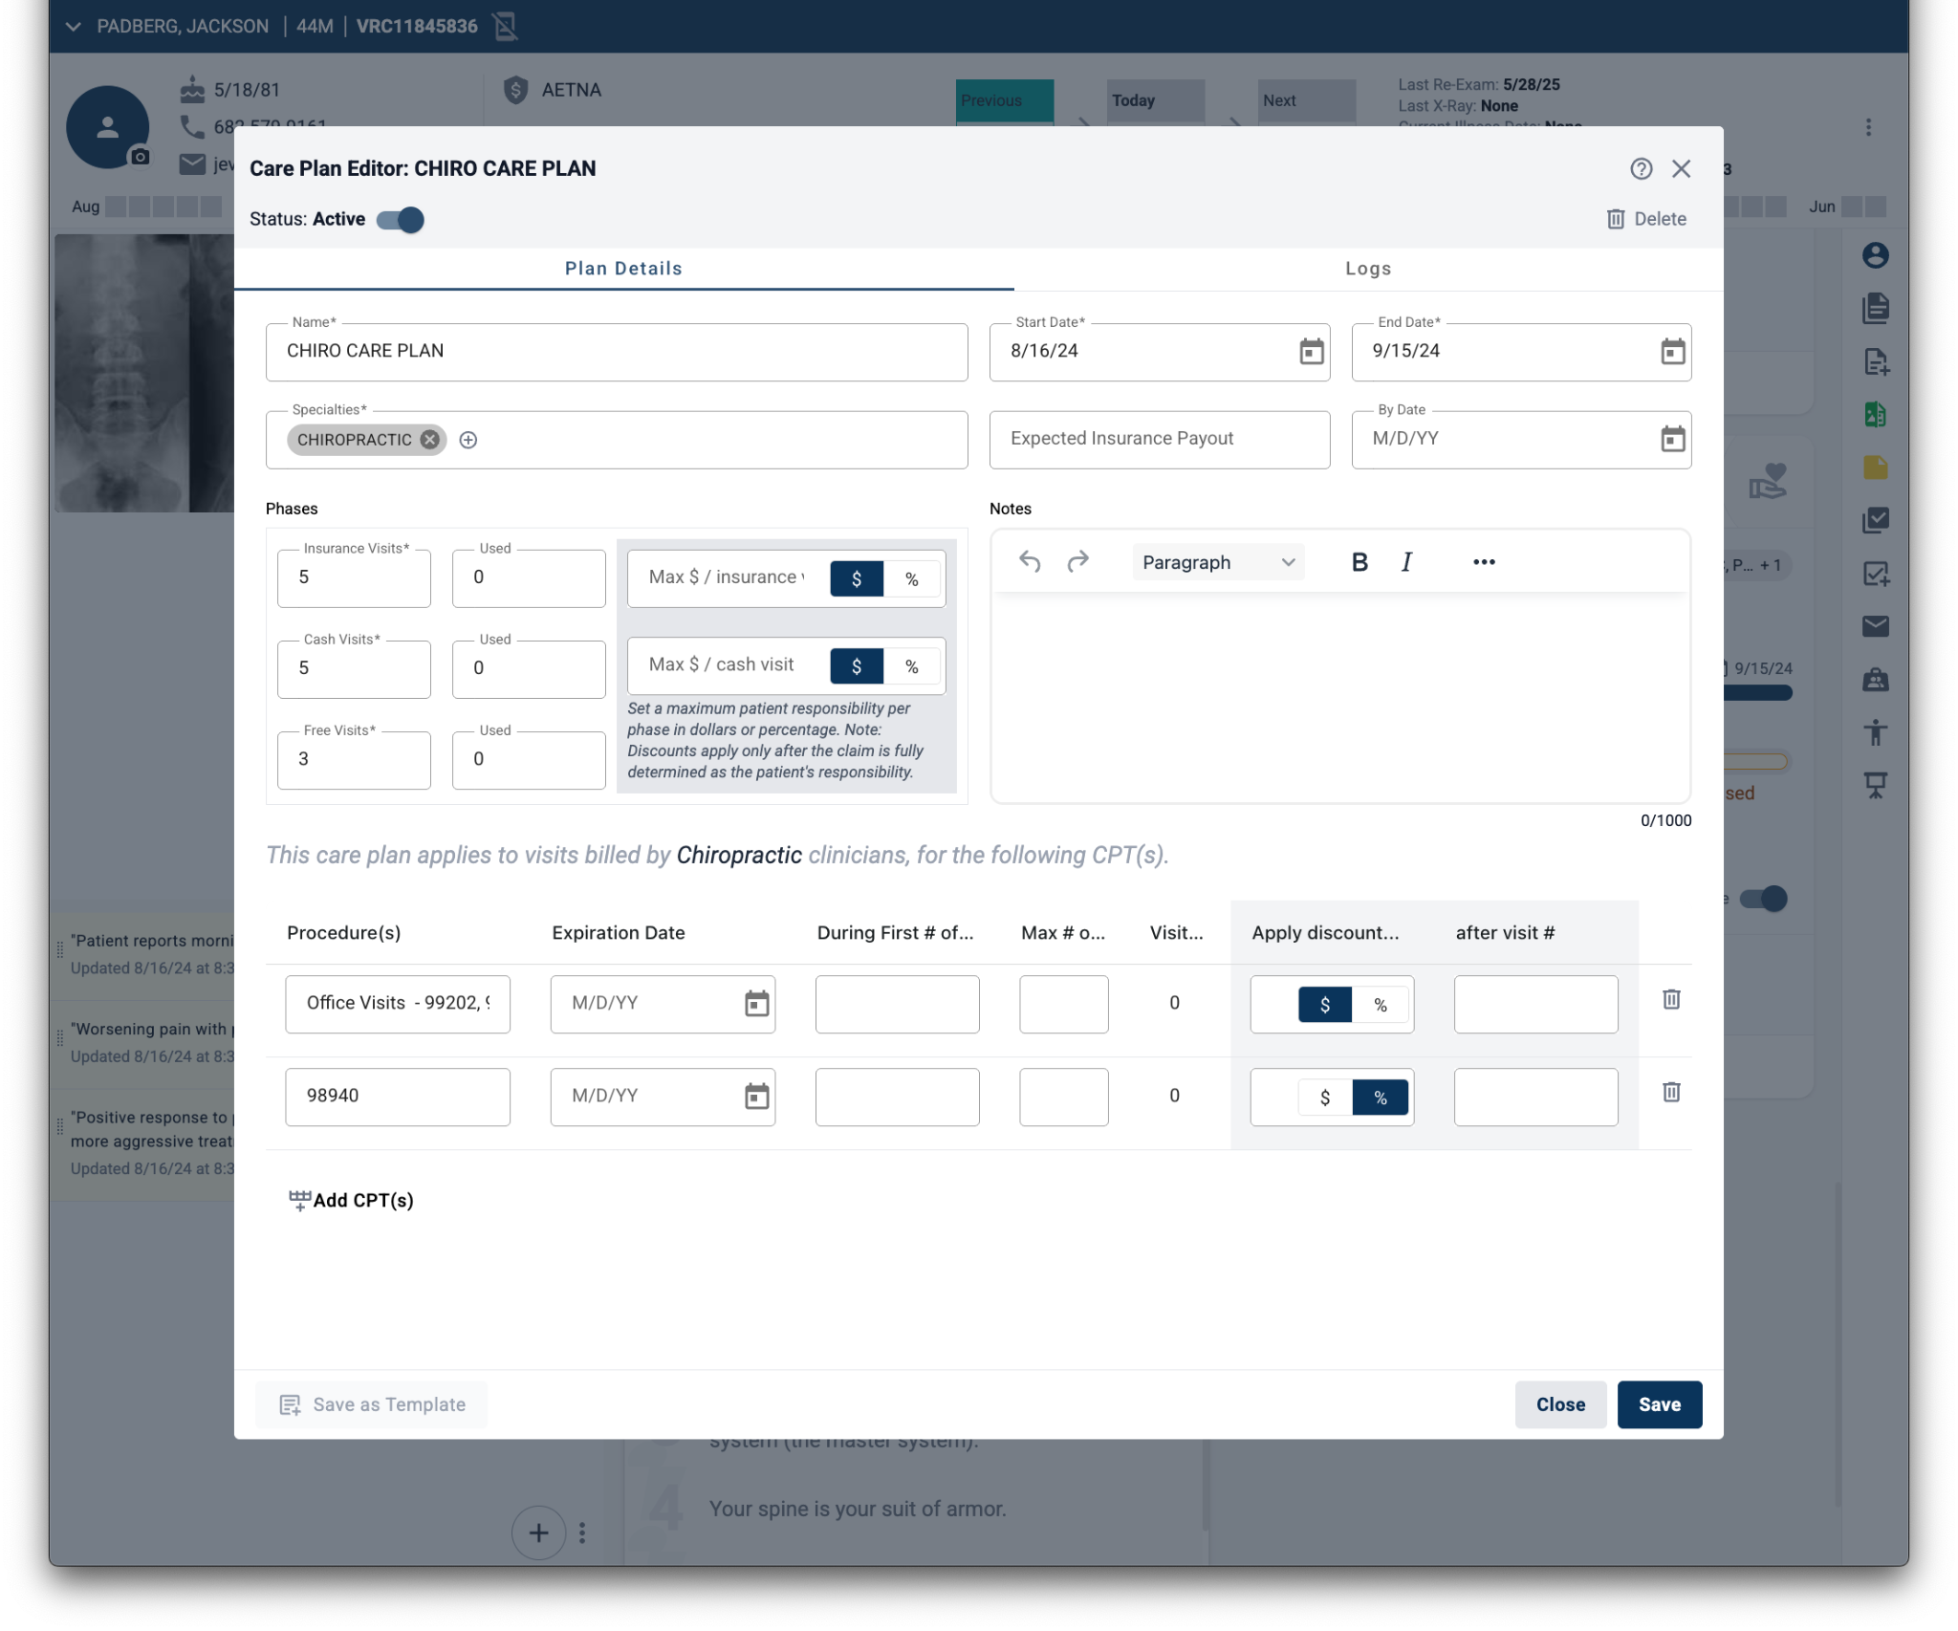Expand more Notes formatting options

click(x=1484, y=562)
